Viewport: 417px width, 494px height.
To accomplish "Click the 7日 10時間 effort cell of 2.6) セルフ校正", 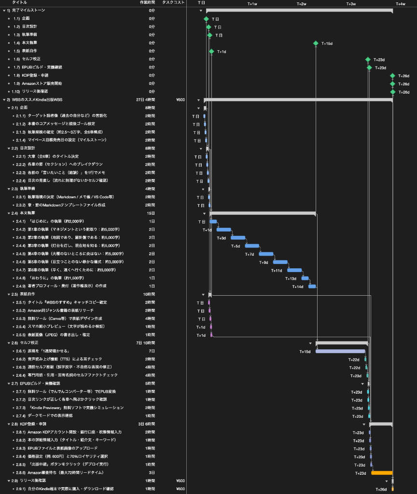I will 146,343.
